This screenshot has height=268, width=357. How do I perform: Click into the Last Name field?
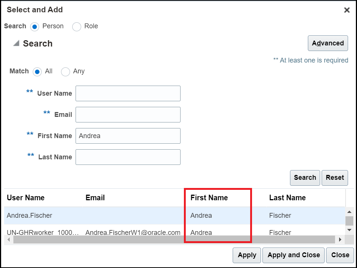pos(128,157)
